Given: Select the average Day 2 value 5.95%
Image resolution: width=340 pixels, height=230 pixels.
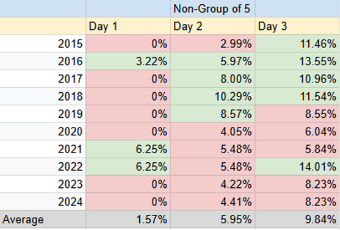Looking at the screenshot, I should 212,220.
